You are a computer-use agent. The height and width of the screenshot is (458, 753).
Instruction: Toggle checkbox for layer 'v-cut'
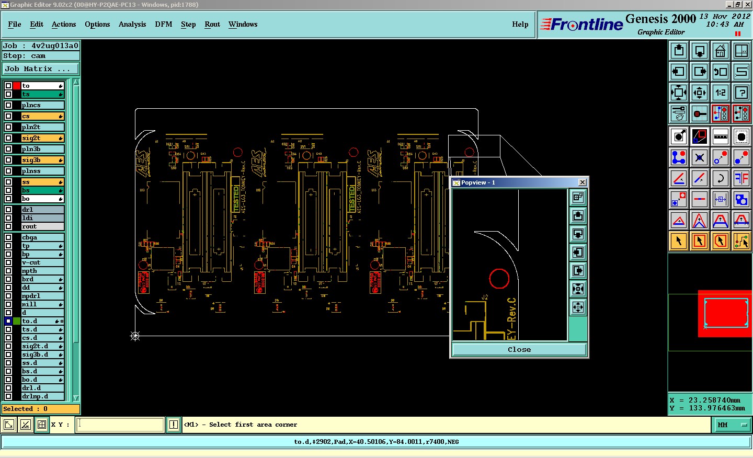click(8, 262)
